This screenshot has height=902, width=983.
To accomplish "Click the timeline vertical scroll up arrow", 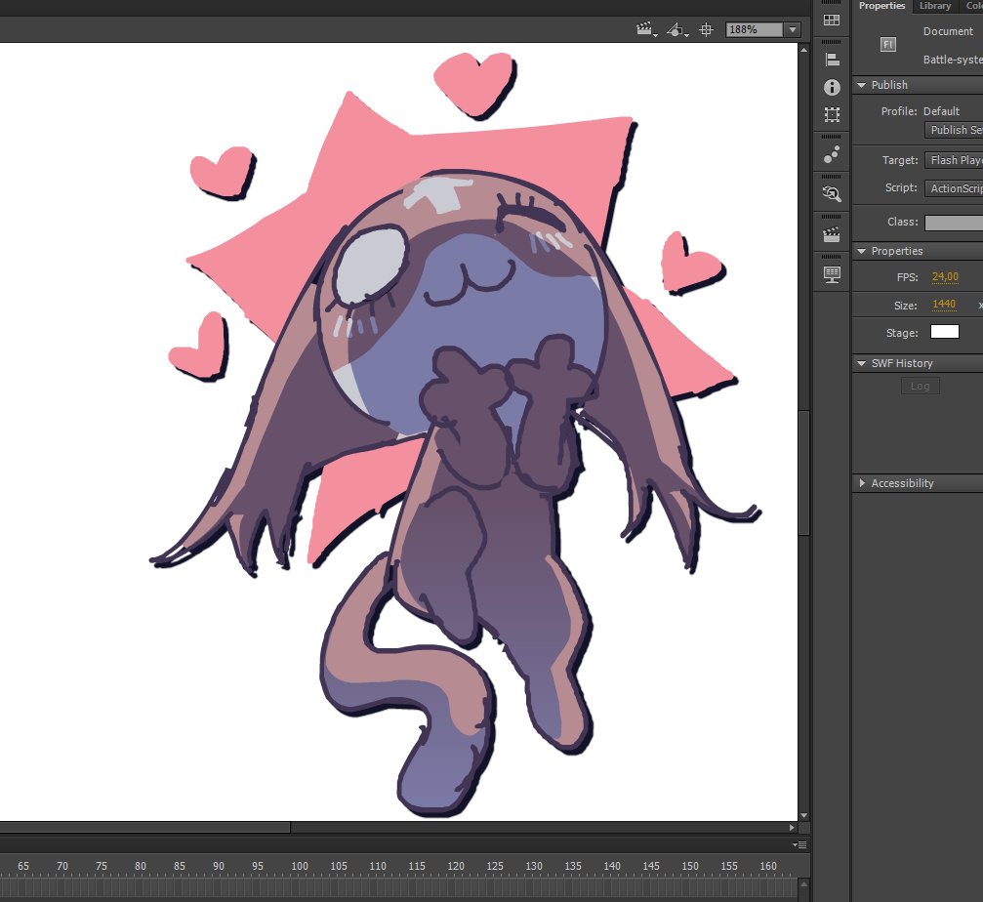I will click(803, 883).
